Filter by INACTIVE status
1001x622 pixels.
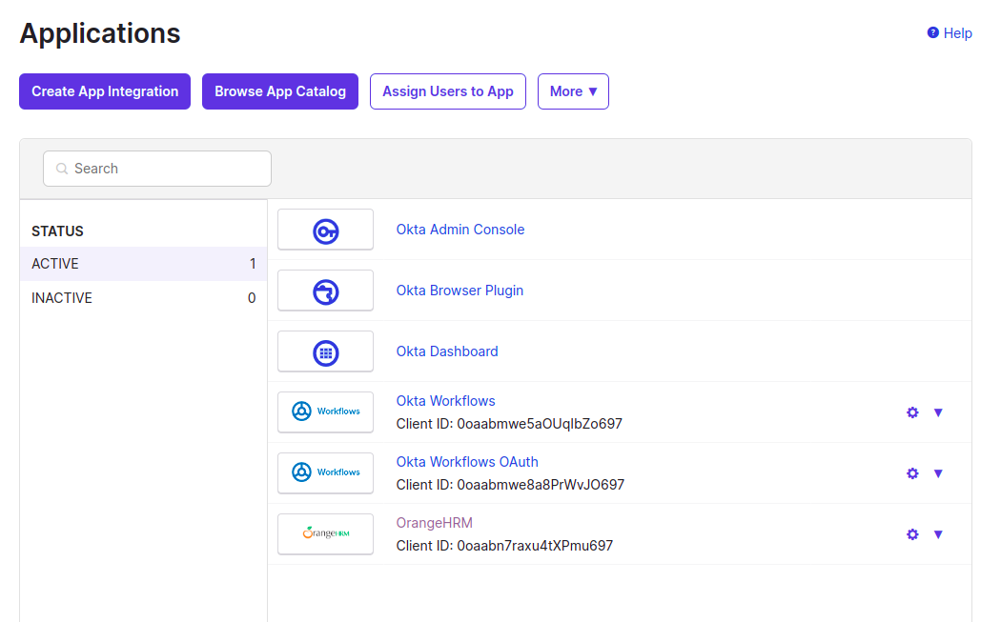144,298
